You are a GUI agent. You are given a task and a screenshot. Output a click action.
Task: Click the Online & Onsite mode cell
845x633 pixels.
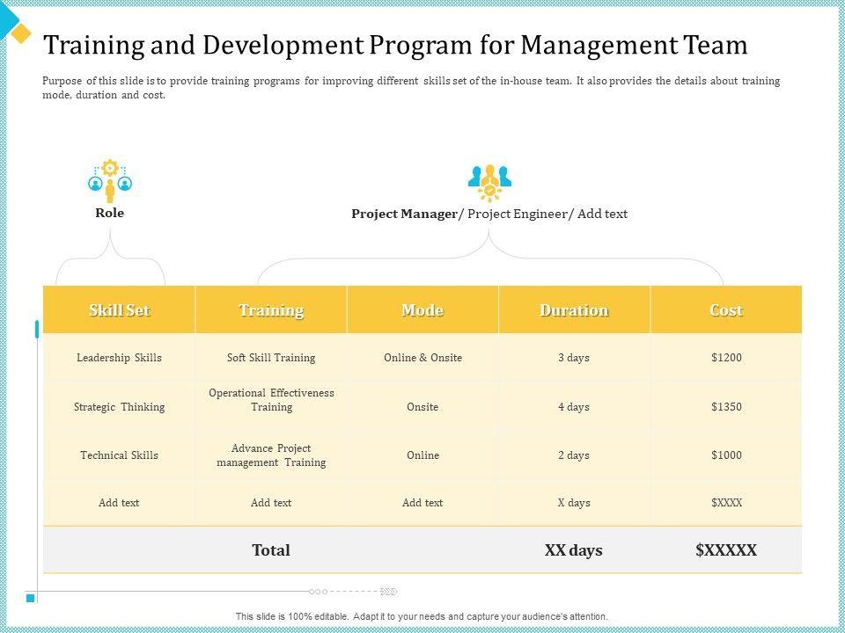pyautogui.click(x=422, y=358)
